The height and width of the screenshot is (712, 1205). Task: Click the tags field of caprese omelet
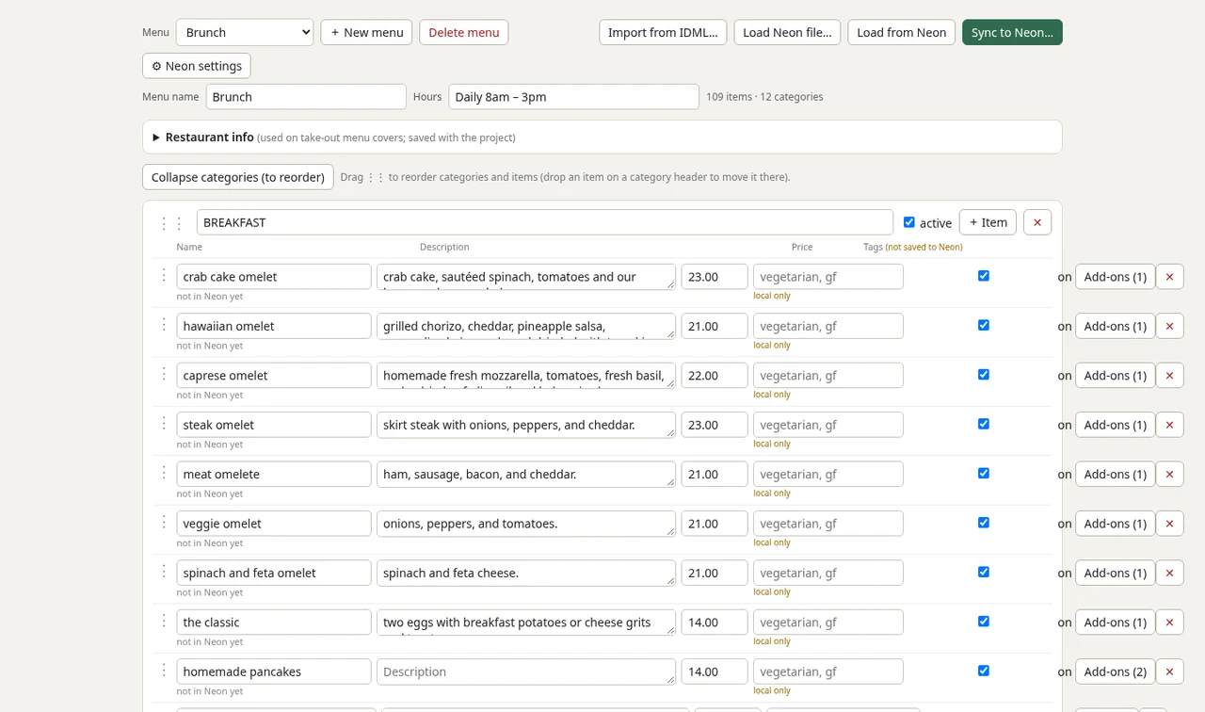pos(828,376)
